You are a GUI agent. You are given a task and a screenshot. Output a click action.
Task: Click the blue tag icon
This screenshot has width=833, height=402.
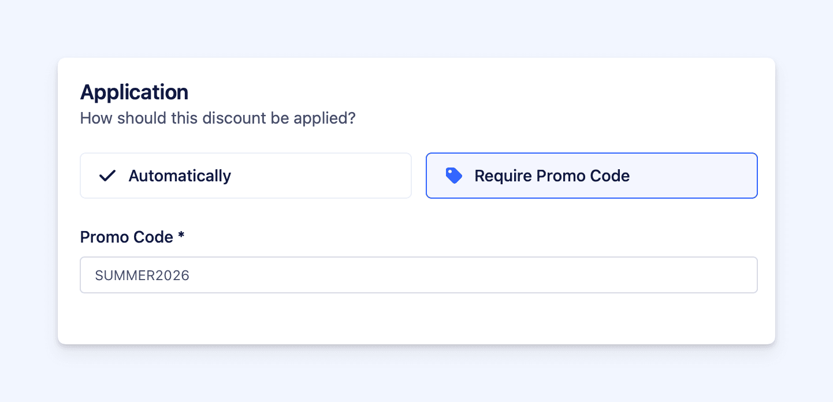453,176
